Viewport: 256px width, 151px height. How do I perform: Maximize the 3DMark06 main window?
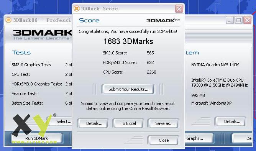coord(238,20)
